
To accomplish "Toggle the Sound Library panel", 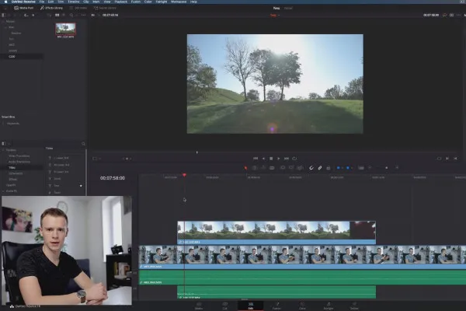I will pyautogui.click(x=105, y=8).
